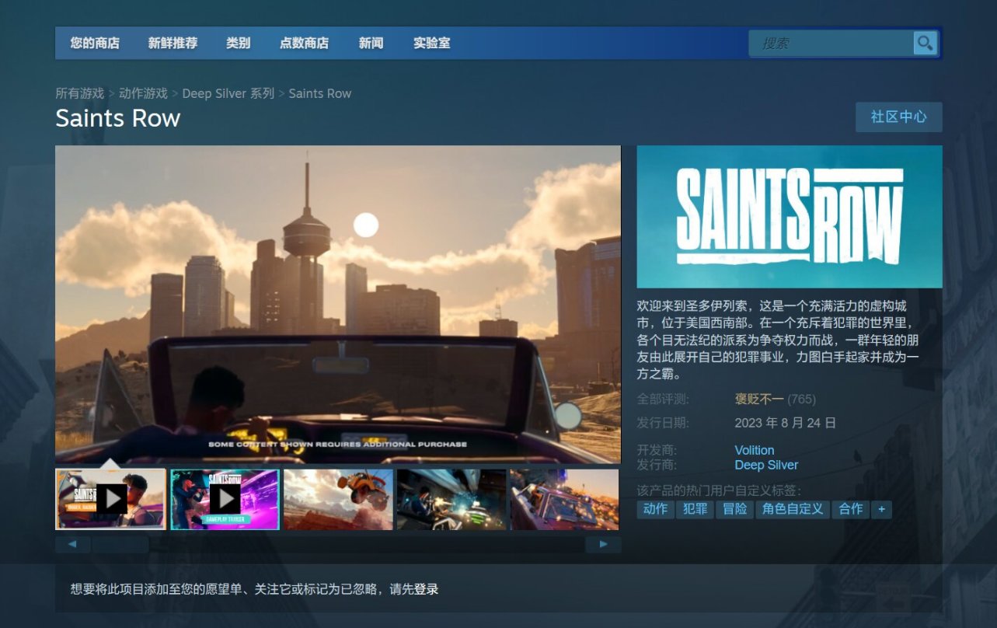Screen dimensions: 997x628
Task: Select the 冒险 tag
Action: (x=734, y=509)
